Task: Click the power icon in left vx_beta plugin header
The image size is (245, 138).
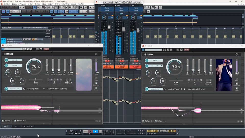Action: 3,49
